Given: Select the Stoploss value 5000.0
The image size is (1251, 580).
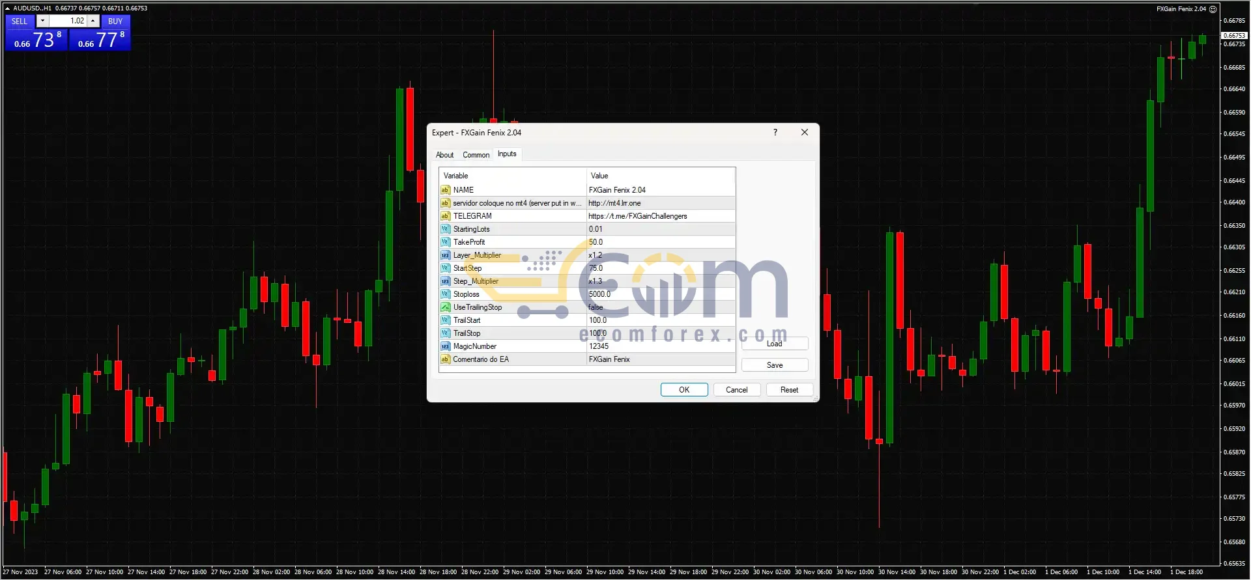Looking at the screenshot, I should pyautogui.click(x=599, y=294).
